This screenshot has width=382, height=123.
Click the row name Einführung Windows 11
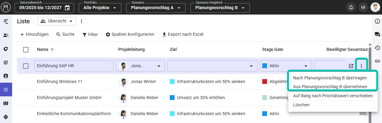pyautogui.click(x=59, y=81)
